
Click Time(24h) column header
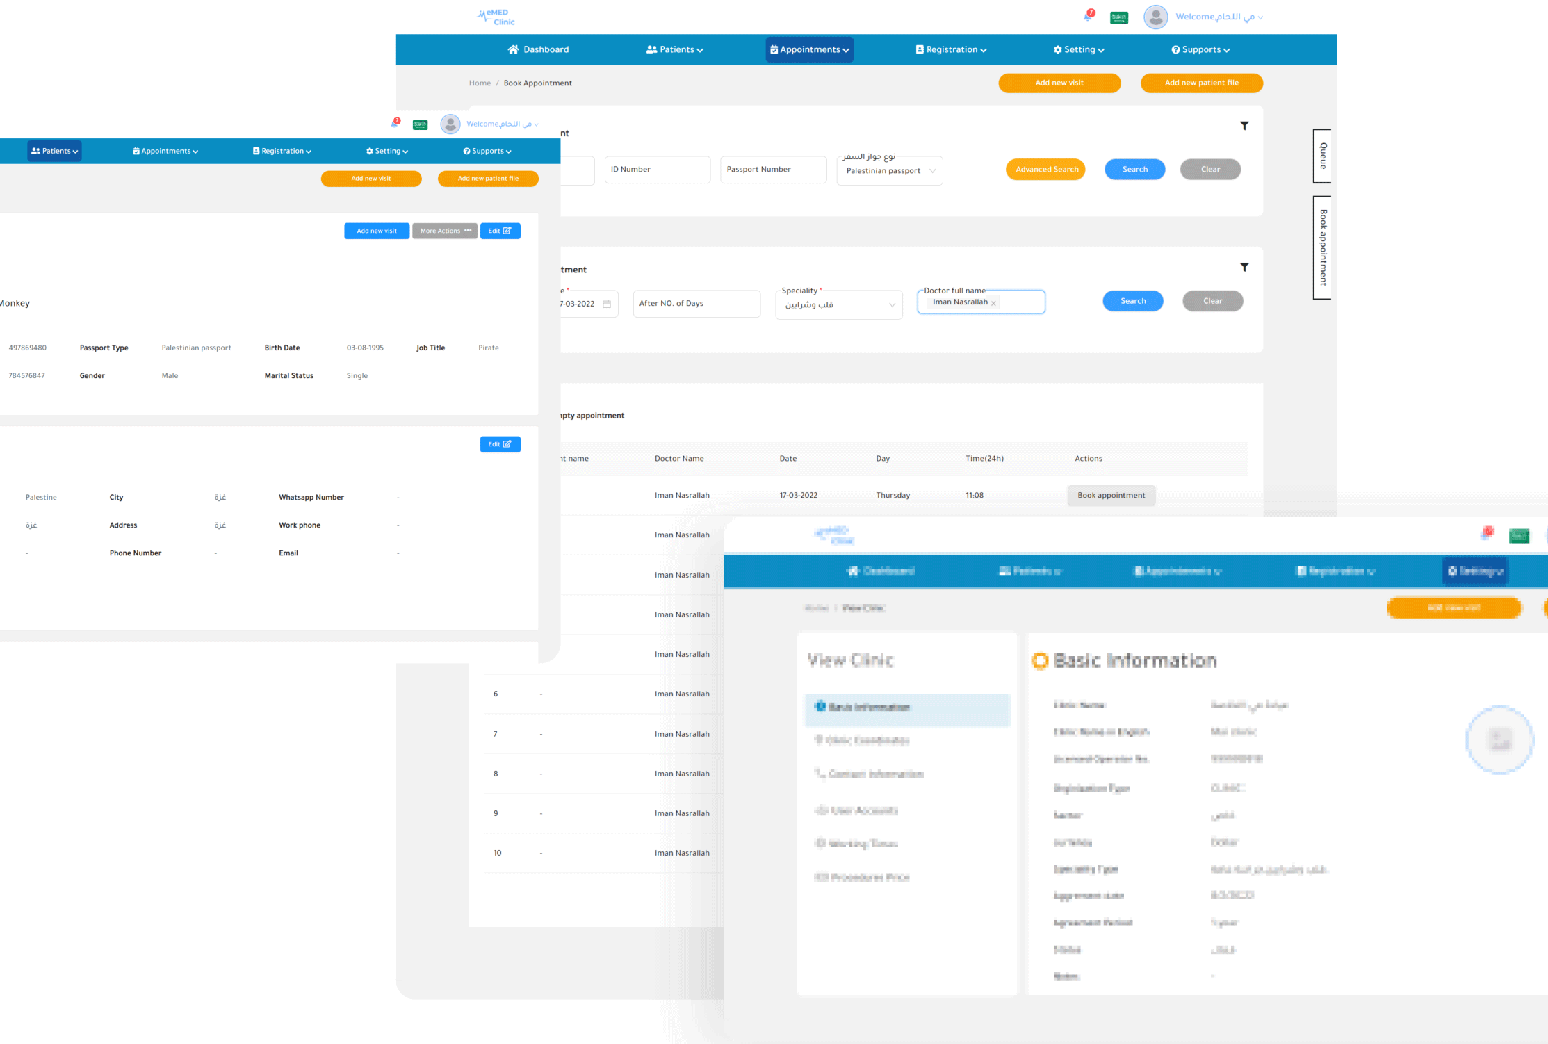pyautogui.click(x=984, y=459)
